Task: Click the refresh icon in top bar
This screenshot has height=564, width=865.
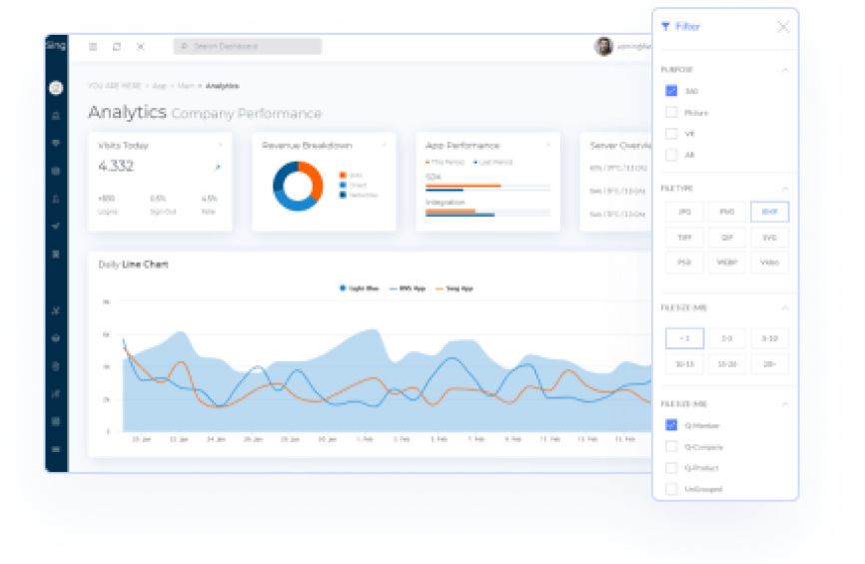Action: click(x=117, y=47)
